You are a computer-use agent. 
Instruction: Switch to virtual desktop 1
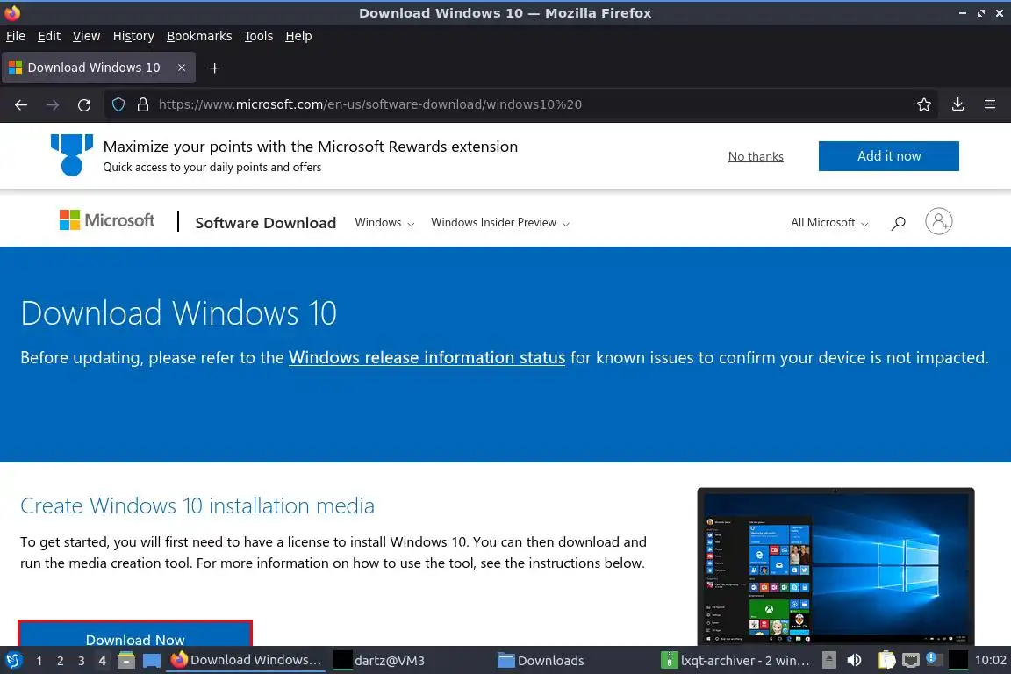[39, 661]
